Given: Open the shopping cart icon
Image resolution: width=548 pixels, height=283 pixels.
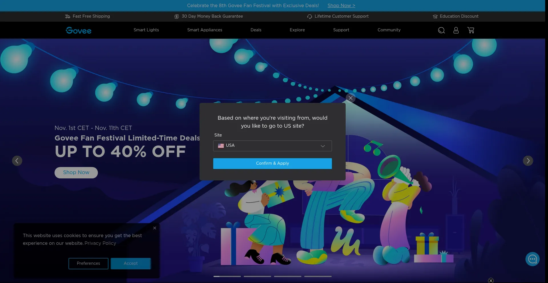Looking at the screenshot, I should coord(471,30).
